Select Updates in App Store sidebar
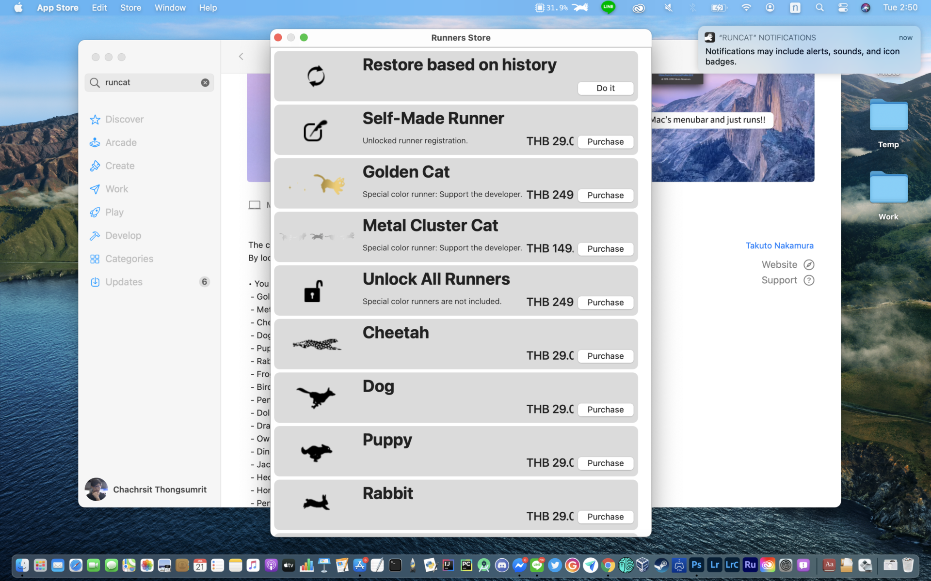This screenshot has height=581, width=931. point(149,282)
